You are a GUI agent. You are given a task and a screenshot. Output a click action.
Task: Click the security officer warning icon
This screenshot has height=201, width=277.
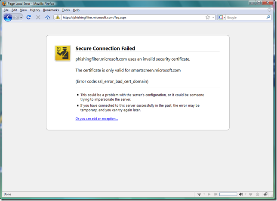[63, 53]
